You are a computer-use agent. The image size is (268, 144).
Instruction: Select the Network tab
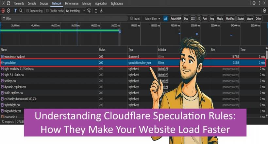pyautogui.click(x=57, y=3)
